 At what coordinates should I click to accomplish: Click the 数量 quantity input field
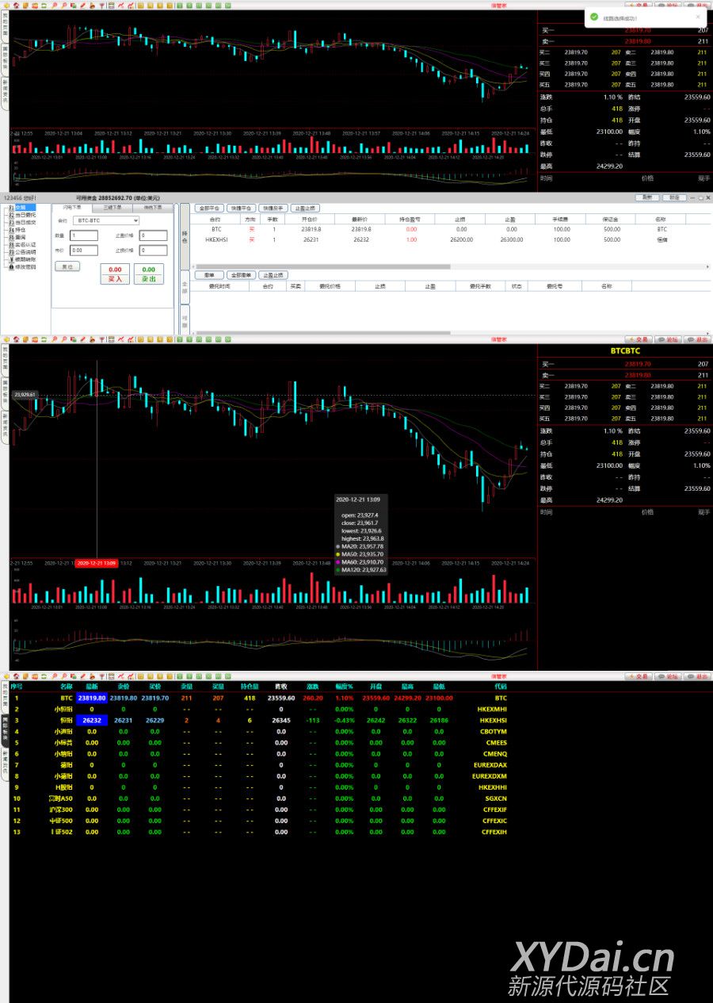pyautogui.click(x=84, y=235)
